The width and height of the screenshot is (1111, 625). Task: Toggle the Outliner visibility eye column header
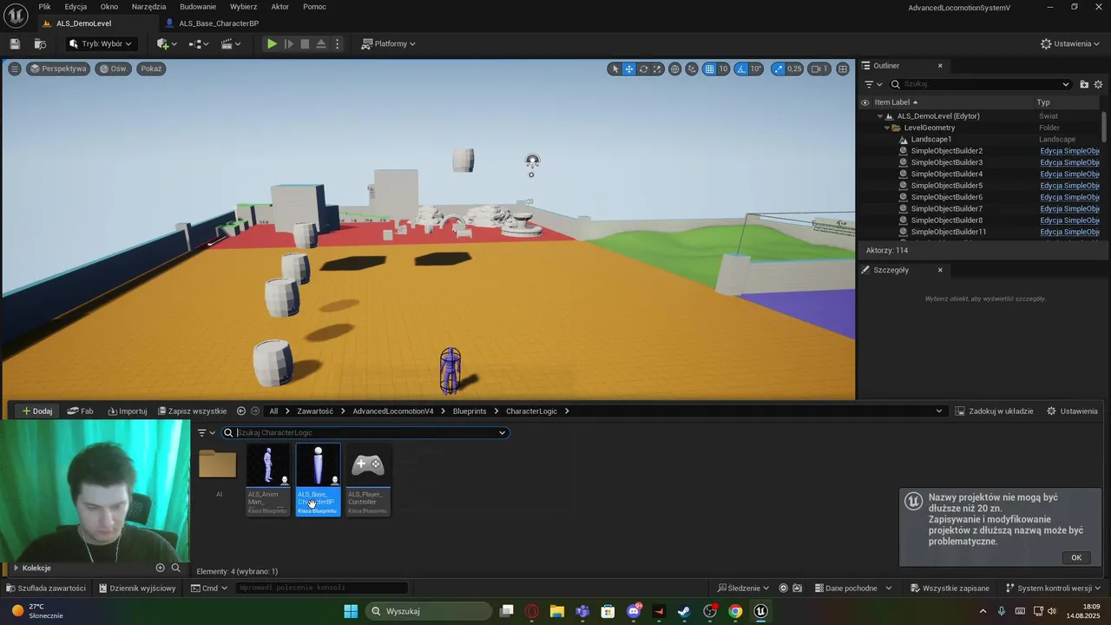[x=864, y=102]
